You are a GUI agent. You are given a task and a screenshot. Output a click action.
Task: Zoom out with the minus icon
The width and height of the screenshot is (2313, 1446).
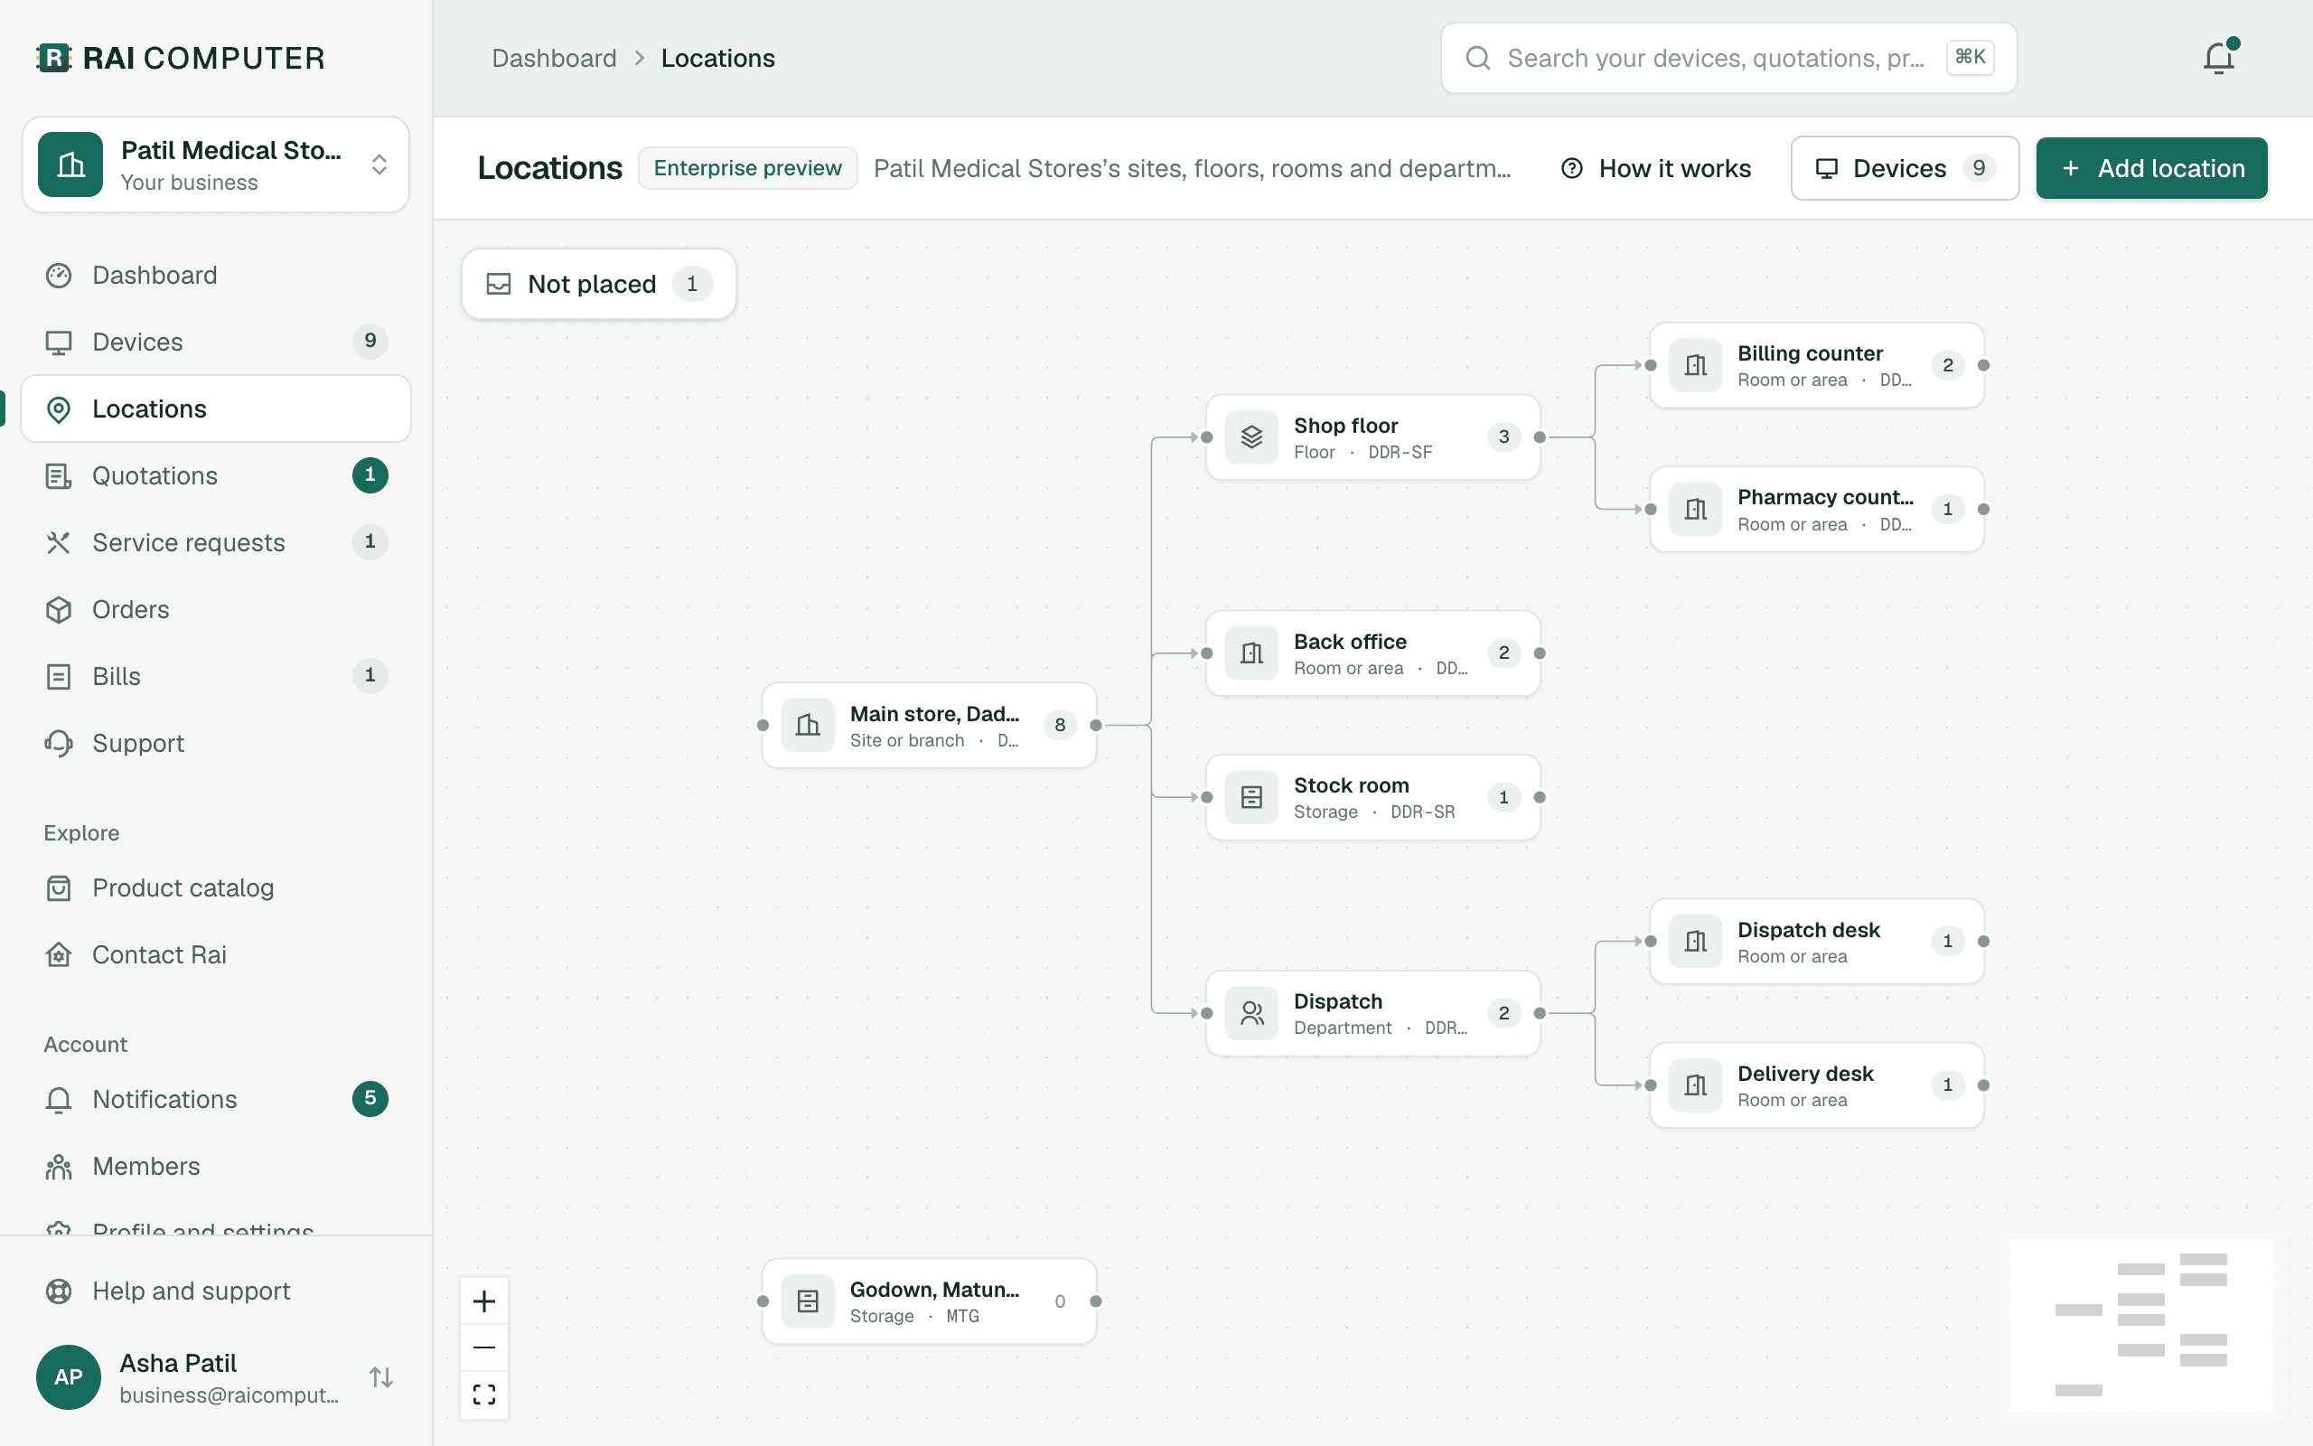tap(484, 1347)
